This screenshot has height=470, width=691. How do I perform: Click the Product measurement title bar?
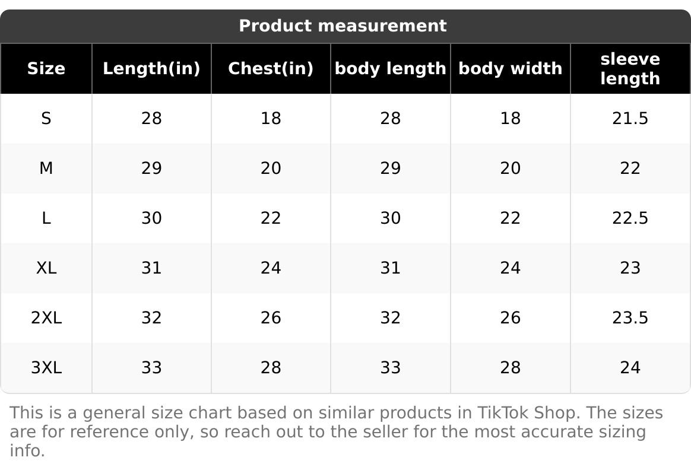[x=343, y=26]
